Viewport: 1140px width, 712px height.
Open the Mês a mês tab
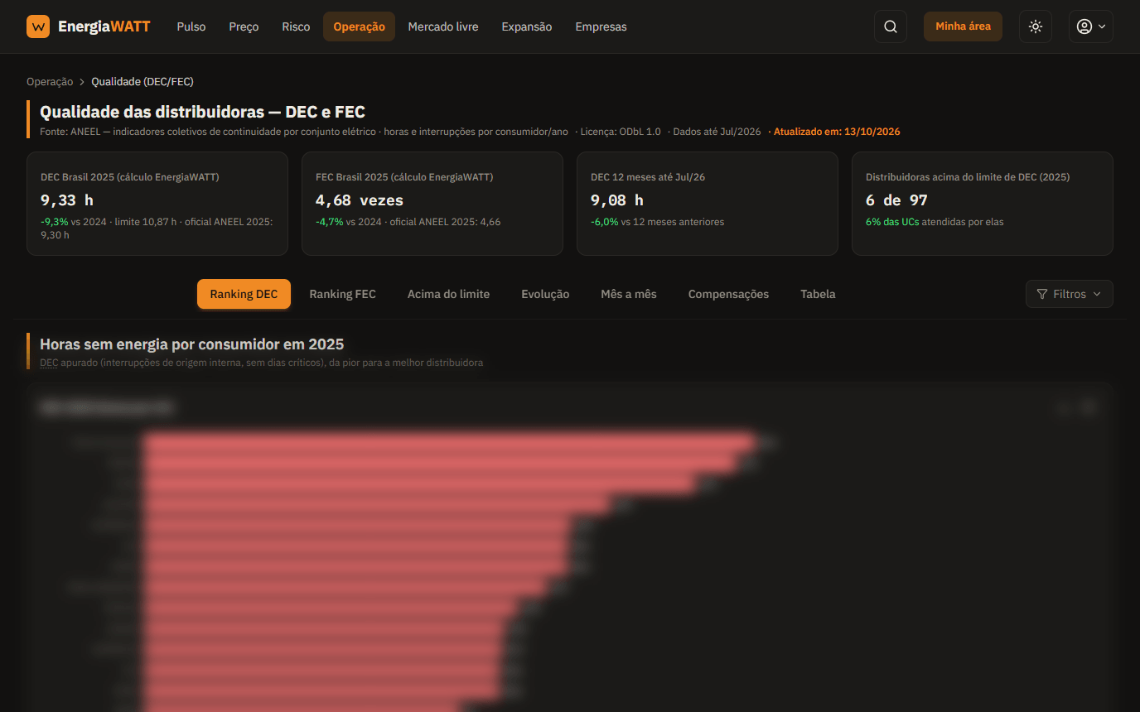(629, 294)
